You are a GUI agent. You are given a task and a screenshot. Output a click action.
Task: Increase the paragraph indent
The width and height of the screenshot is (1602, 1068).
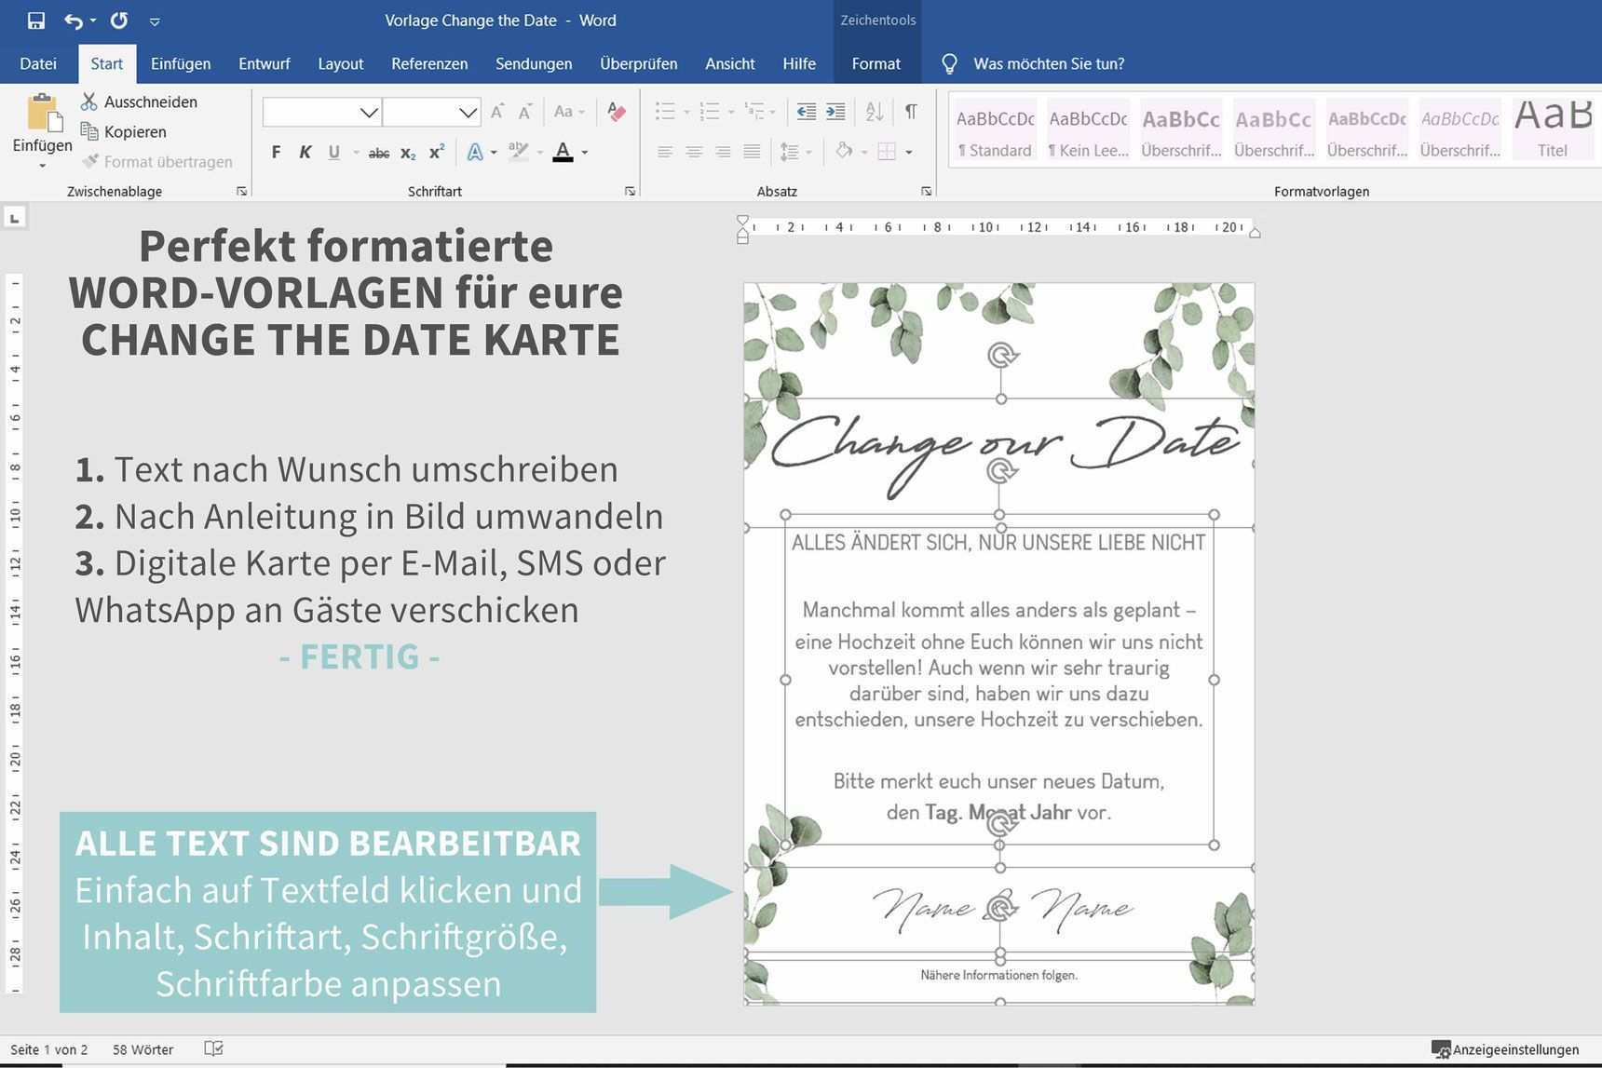pyautogui.click(x=835, y=112)
